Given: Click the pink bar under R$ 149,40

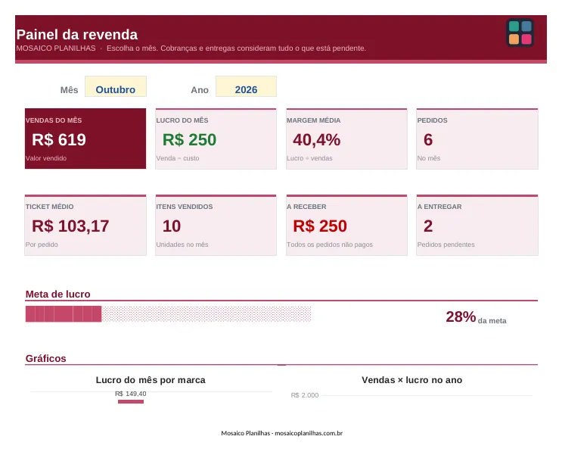Looking at the screenshot, I should coord(131,401).
